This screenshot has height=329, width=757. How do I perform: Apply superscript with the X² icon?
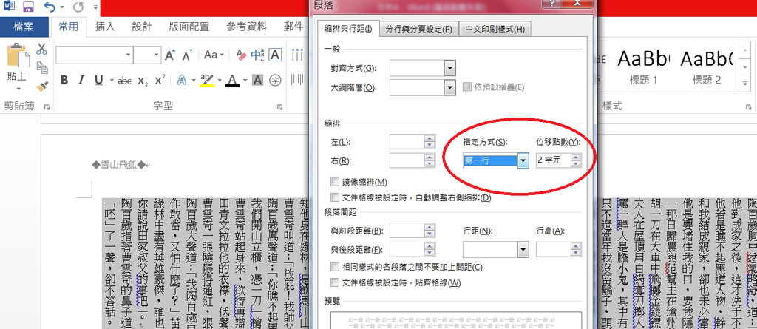pyautogui.click(x=160, y=80)
